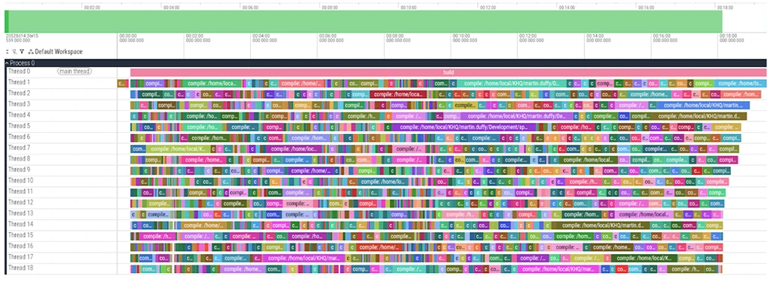Click the clear pinned tracks icon
774x285 pixels.
[x=14, y=52]
